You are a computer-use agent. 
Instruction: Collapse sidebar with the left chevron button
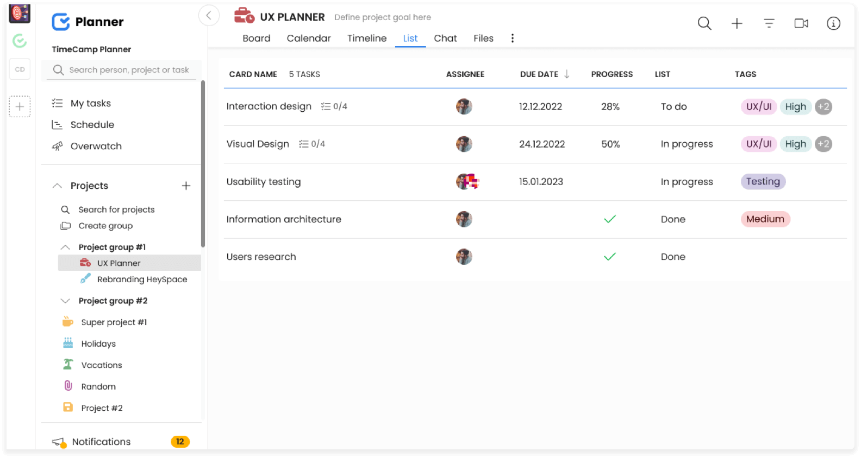209,16
